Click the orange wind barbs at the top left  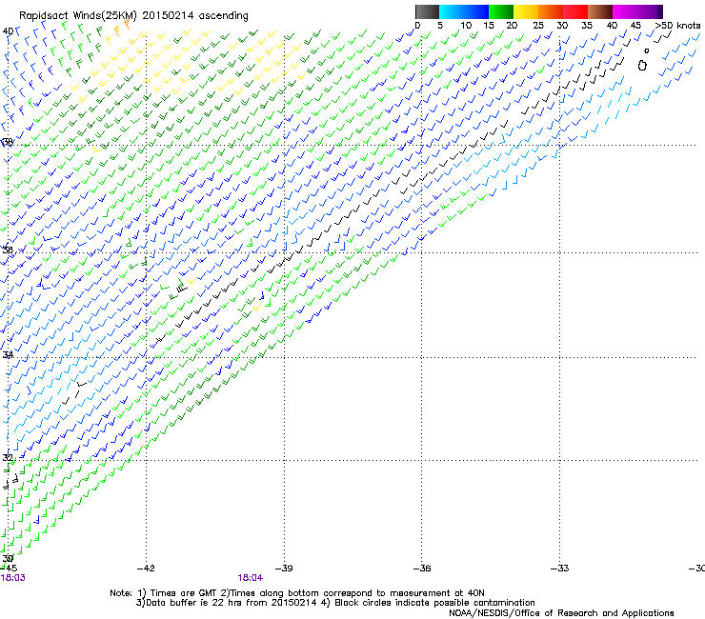(x=122, y=27)
